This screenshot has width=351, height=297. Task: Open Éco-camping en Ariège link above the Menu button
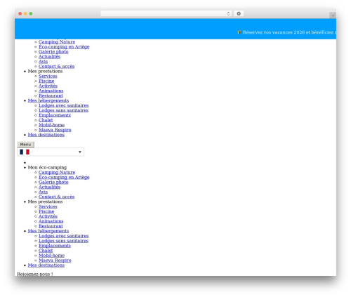pyautogui.click(x=64, y=47)
